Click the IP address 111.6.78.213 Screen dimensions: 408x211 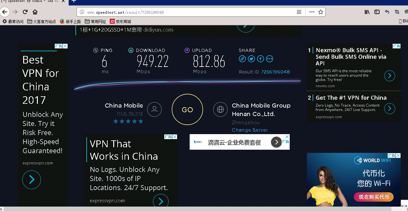pyautogui.click(x=130, y=114)
